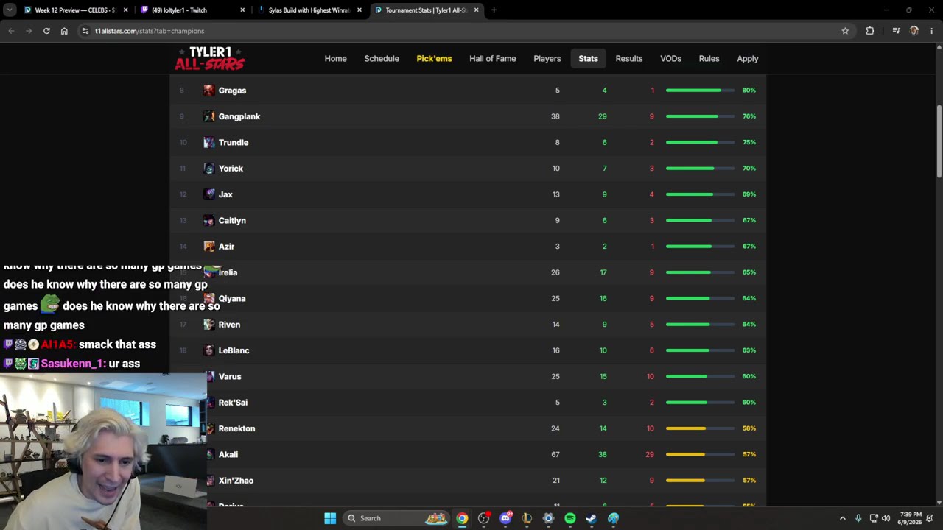943x530 pixels.
Task: Click Akali's 67 games played value
Action: coord(555,454)
